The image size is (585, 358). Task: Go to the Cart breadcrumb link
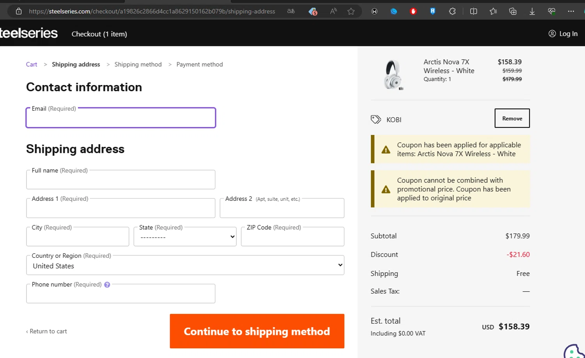[x=32, y=64]
